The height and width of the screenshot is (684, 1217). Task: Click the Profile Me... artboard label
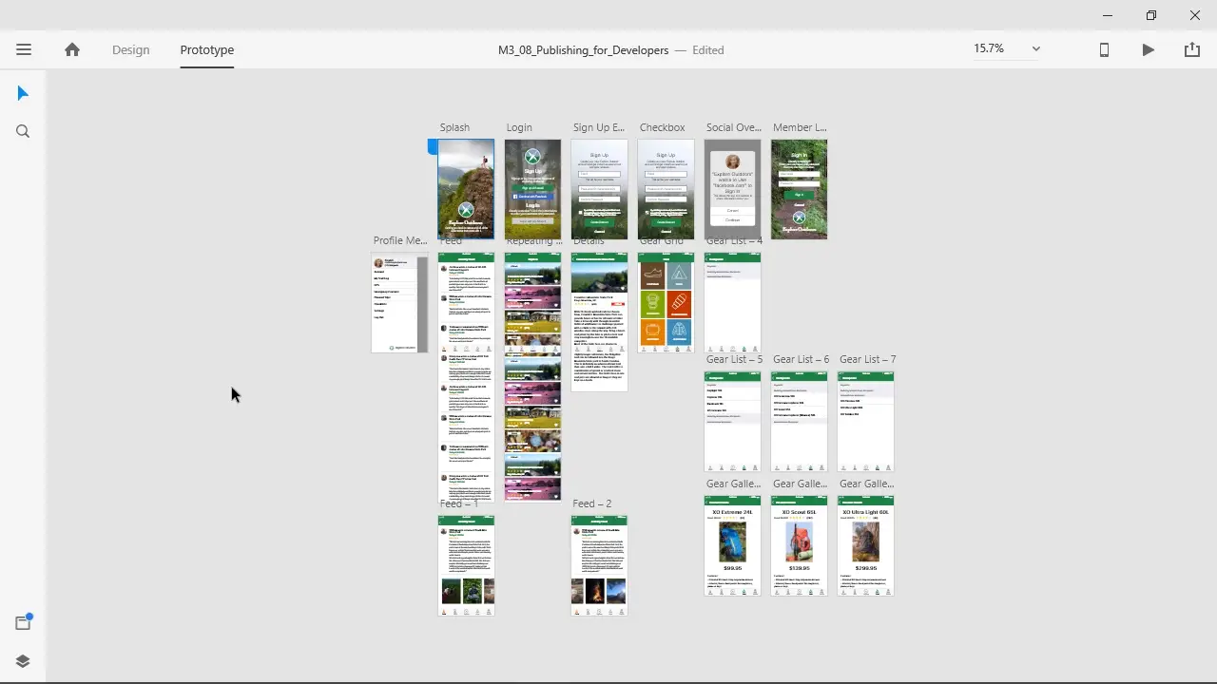pos(400,240)
